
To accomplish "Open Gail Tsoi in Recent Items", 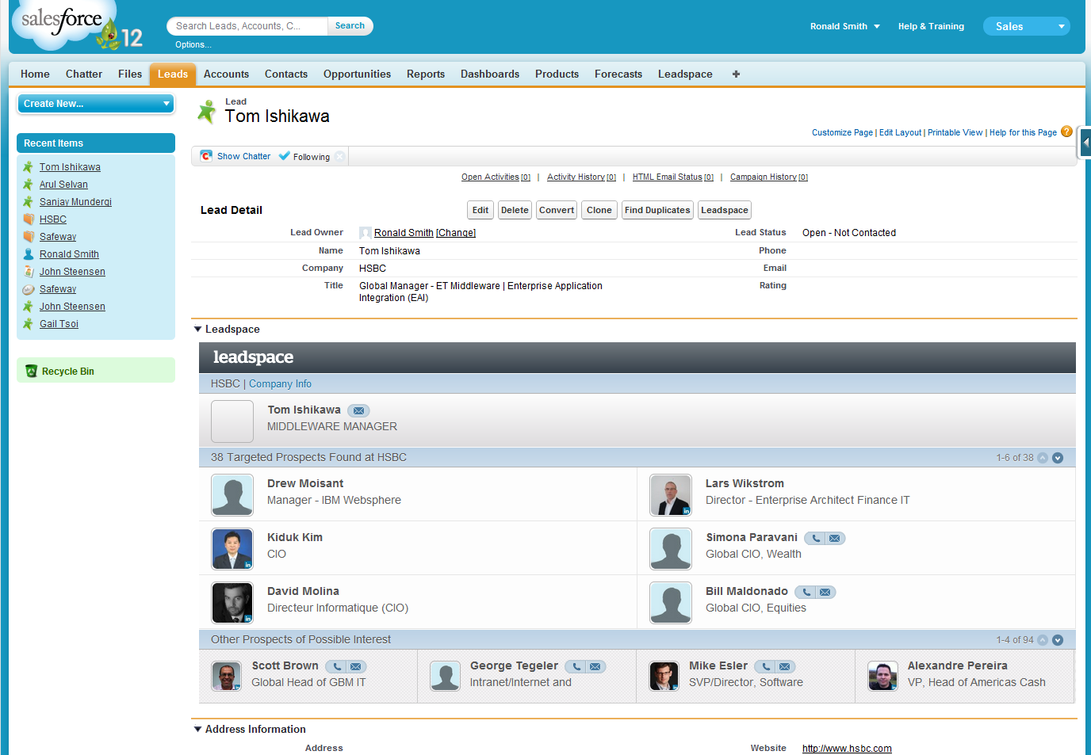I will pos(59,324).
